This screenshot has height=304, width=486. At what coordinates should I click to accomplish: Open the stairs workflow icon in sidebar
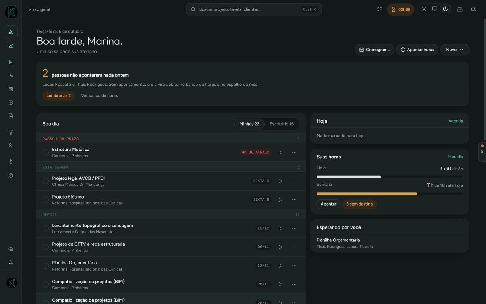(11, 75)
